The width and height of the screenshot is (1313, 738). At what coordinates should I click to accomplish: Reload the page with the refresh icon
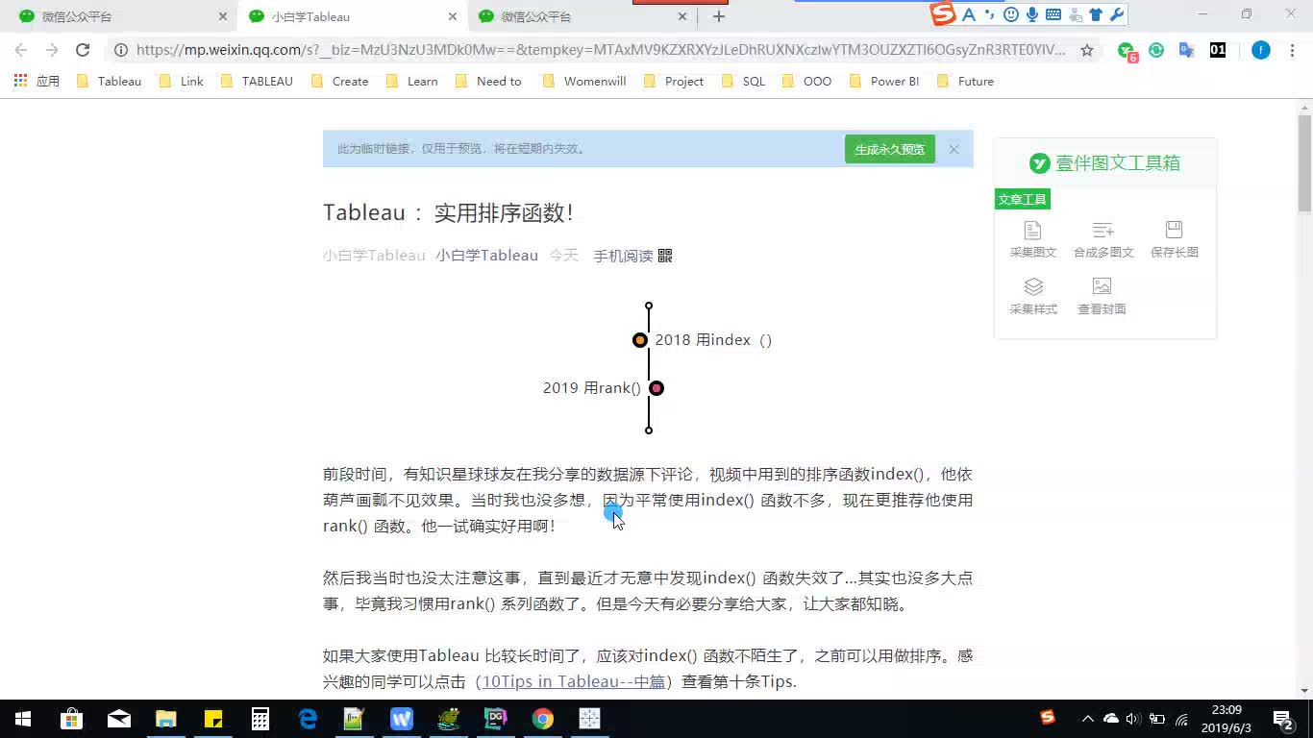click(83, 50)
